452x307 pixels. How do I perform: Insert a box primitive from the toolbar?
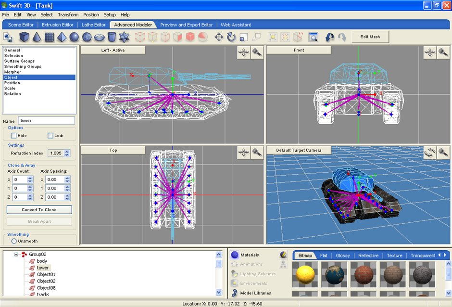click(24, 37)
